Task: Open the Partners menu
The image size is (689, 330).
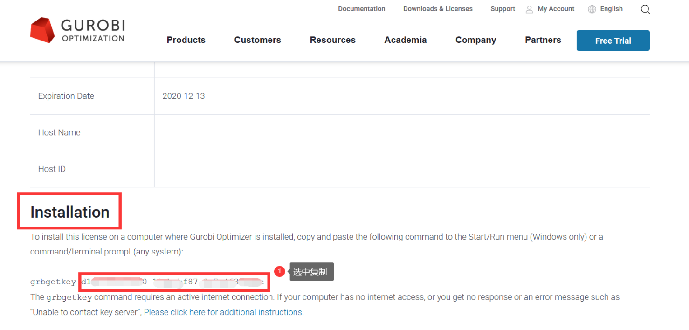Action: [543, 40]
